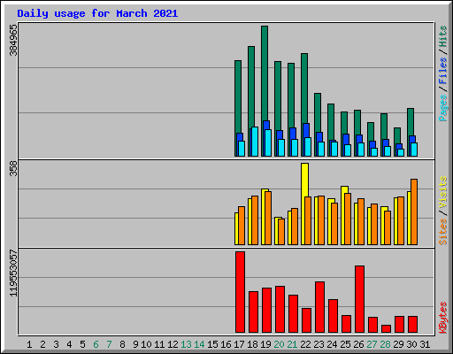453x354 pixels.
Task: Select the red KBytes bar for day 22
Action: 306,320
